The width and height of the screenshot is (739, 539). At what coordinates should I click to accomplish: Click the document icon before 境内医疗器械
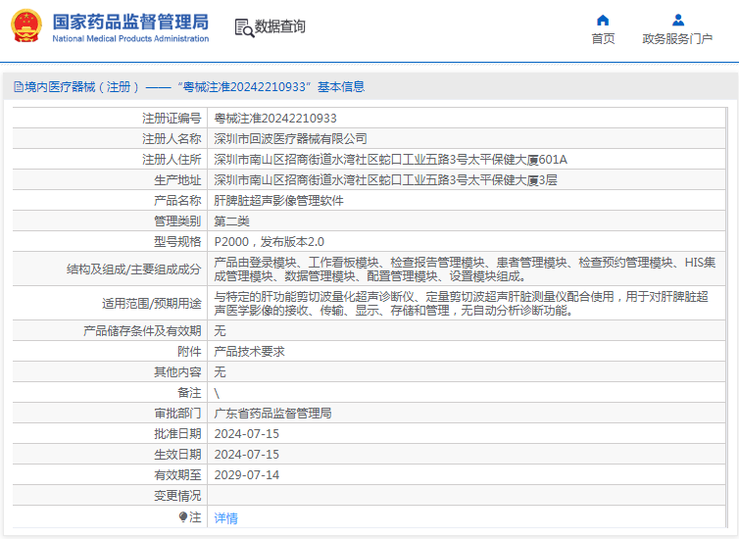19,86
